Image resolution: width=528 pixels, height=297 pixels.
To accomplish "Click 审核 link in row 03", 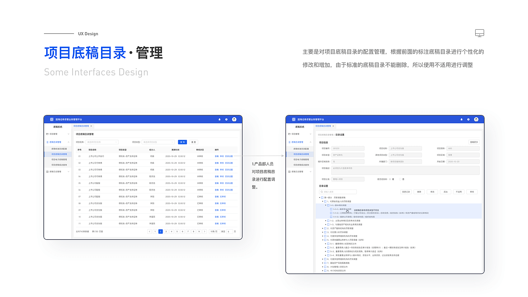I will [x=222, y=170].
